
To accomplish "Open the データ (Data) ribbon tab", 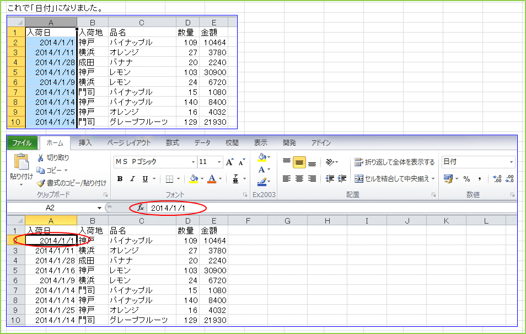I will [202, 143].
